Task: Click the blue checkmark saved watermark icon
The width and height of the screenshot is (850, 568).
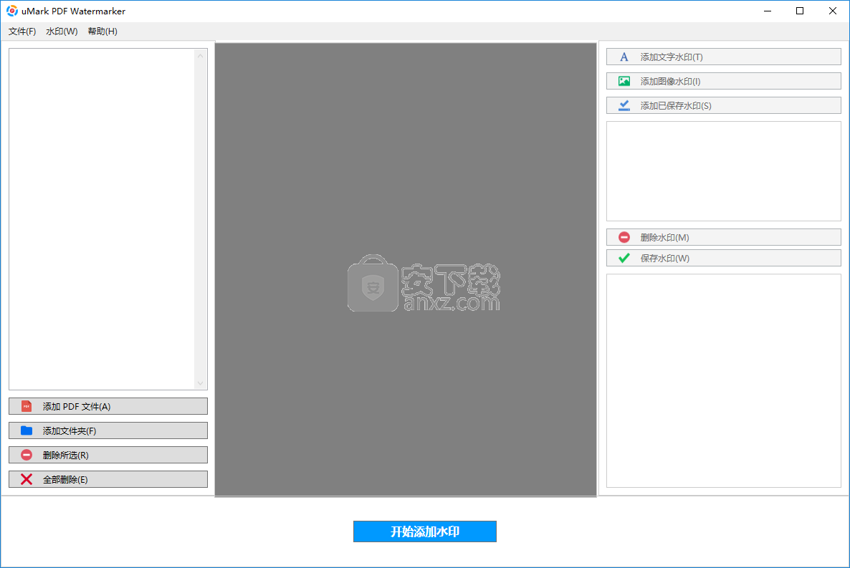Action: (x=624, y=106)
